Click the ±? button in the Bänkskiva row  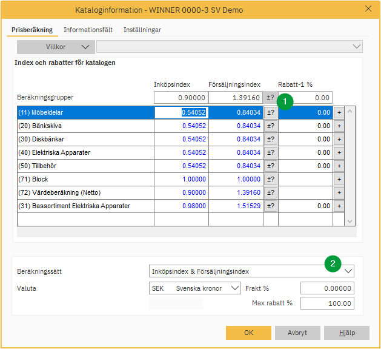pyautogui.click(x=271, y=126)
